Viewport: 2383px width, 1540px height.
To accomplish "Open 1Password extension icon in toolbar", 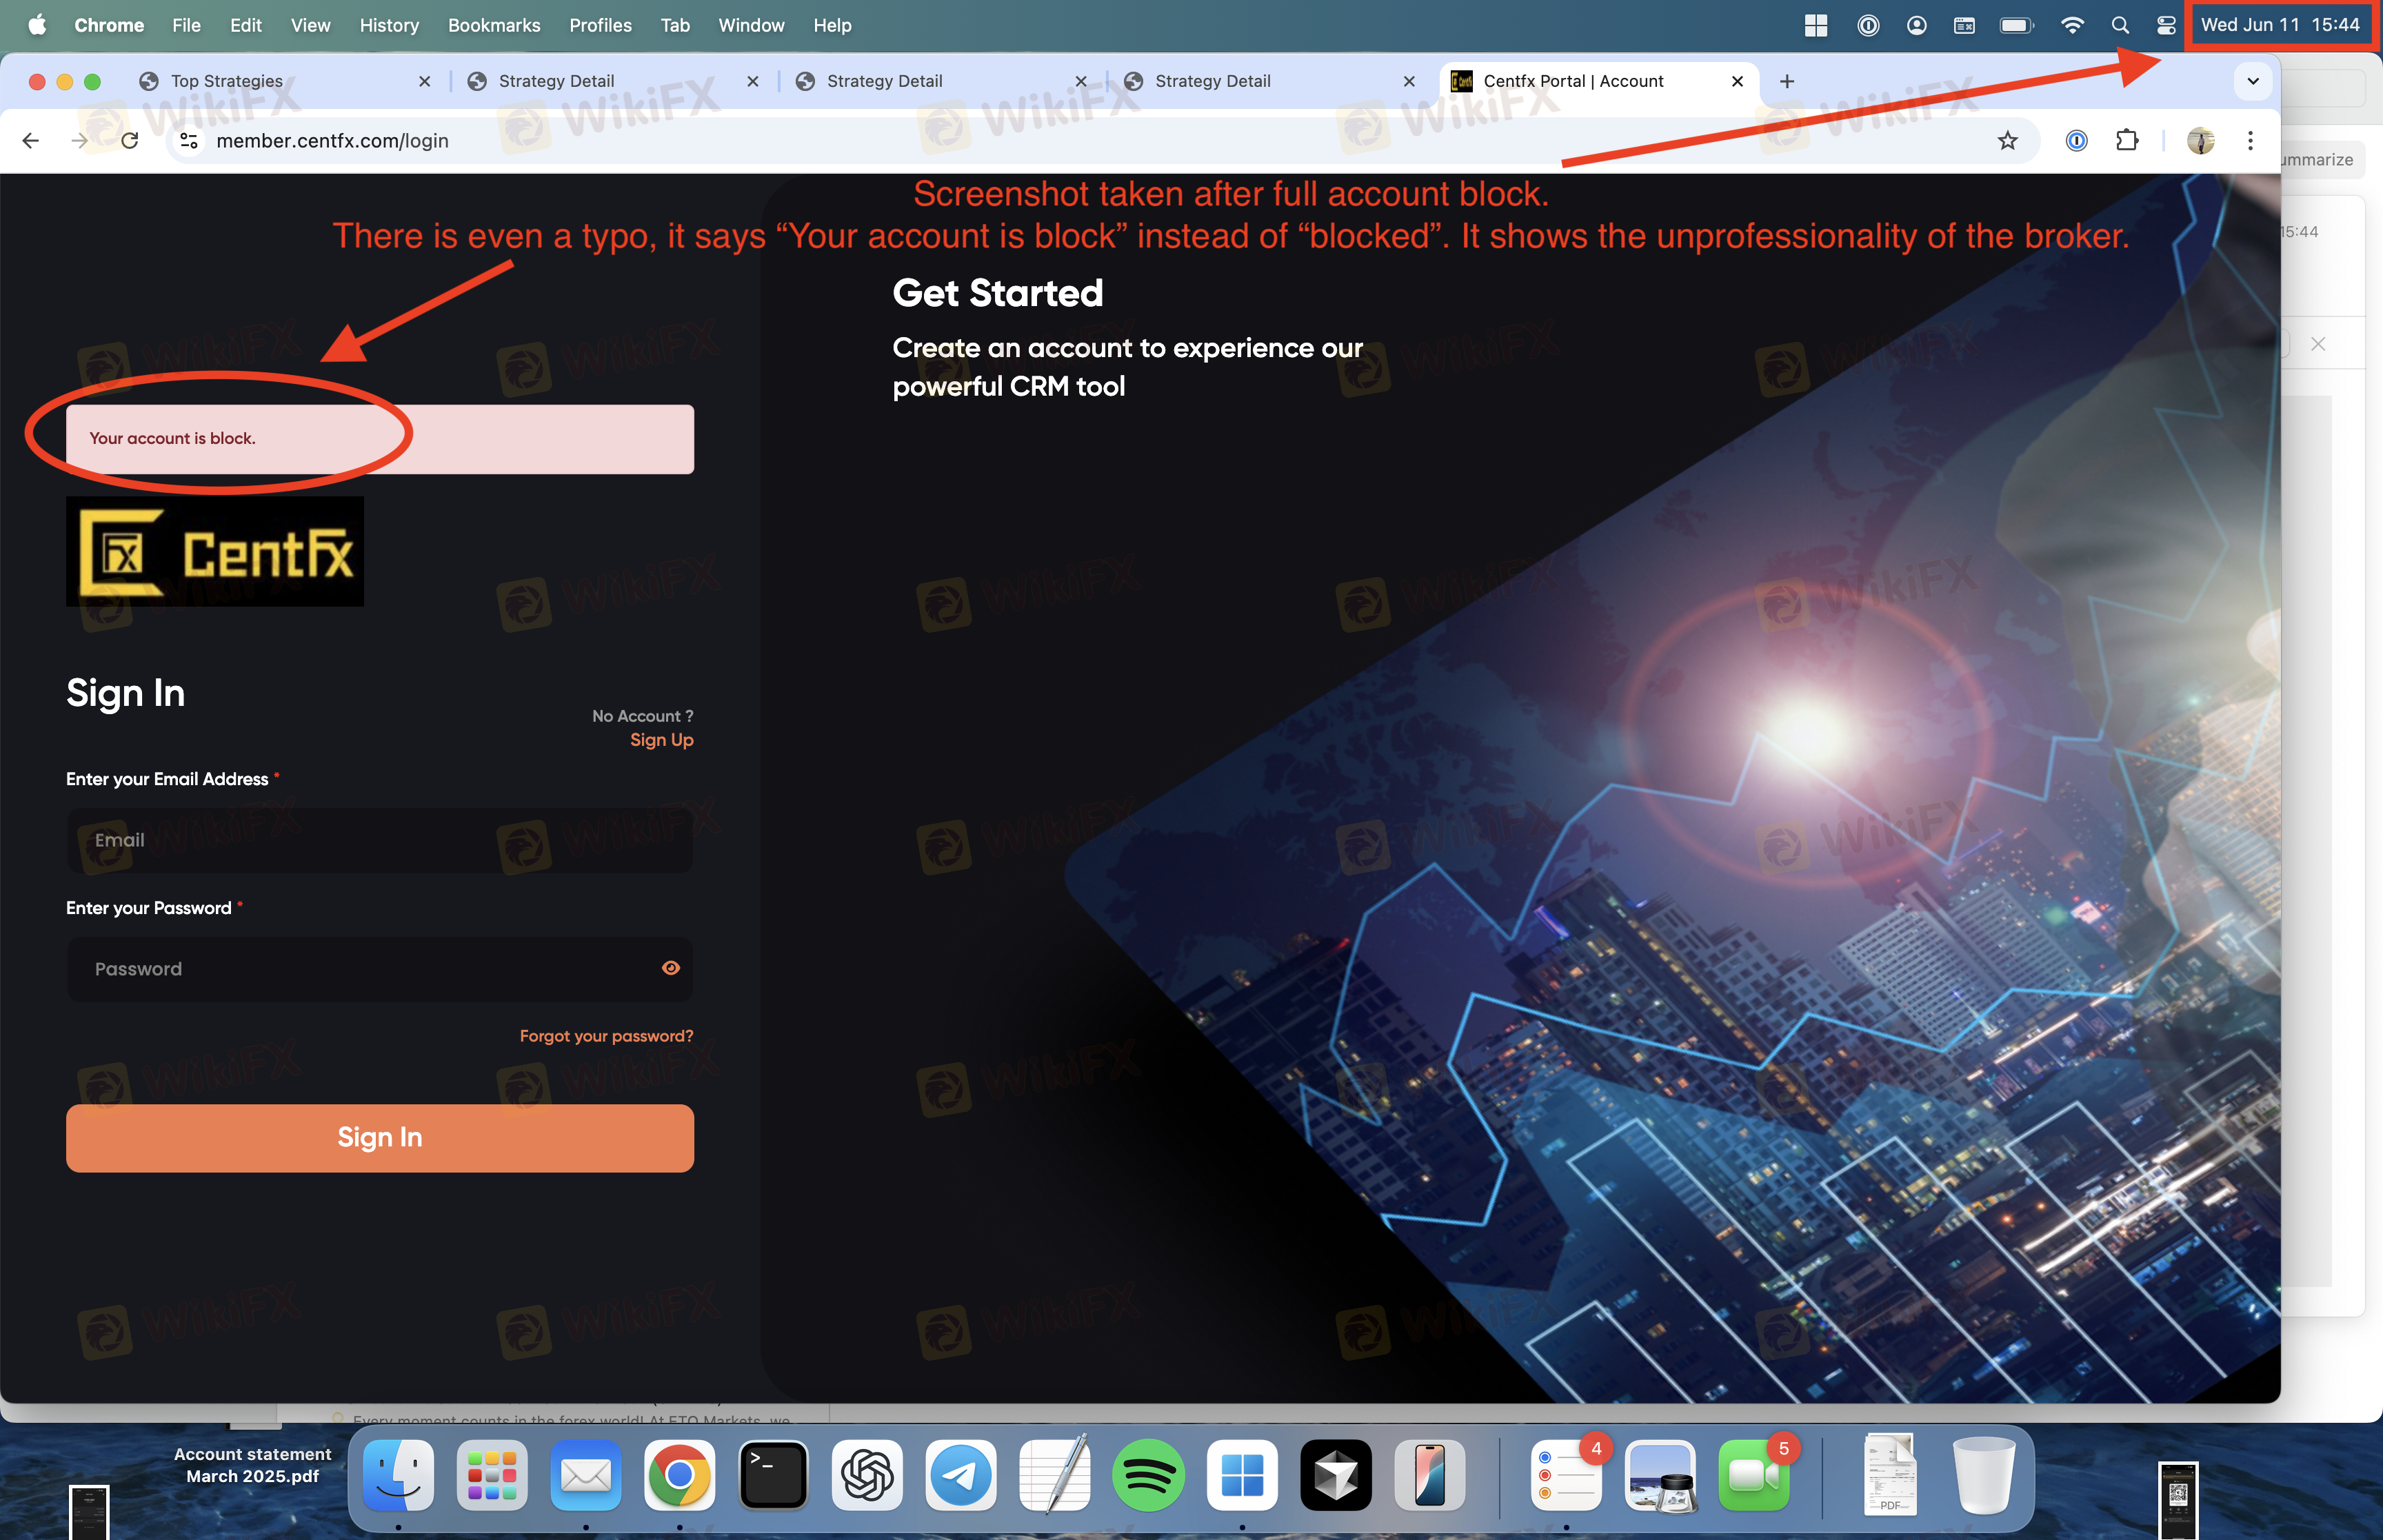I will (2076, 141).
